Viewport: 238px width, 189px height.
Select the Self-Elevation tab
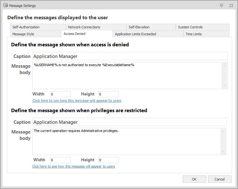point(151,27)
